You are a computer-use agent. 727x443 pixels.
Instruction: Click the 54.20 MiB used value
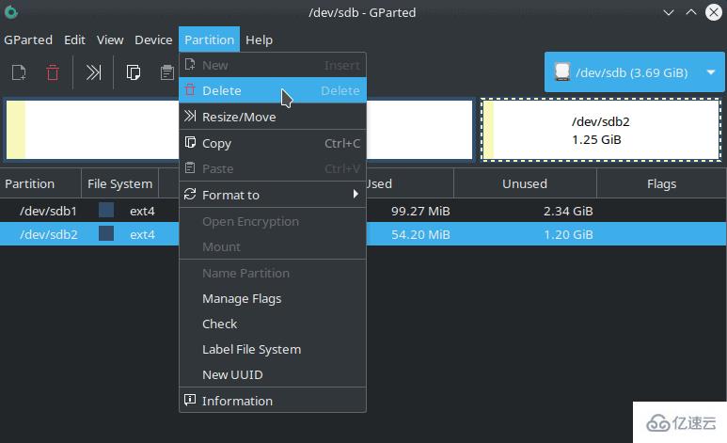point(420,235)
